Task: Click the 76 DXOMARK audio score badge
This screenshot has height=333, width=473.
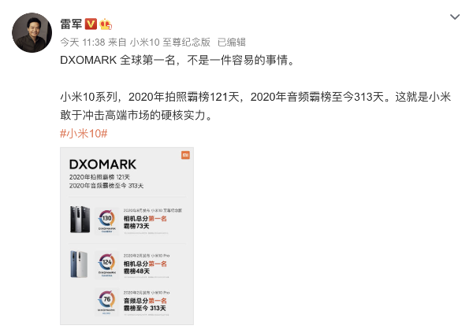Action: pyautogui.click(x=106, y=302)
